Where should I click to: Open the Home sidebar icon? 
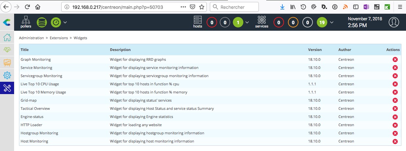click(7, 38)
